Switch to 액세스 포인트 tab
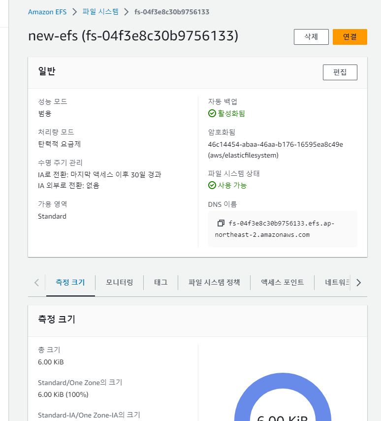The height and width of the screenshot is (421, 381). point(282,283)
